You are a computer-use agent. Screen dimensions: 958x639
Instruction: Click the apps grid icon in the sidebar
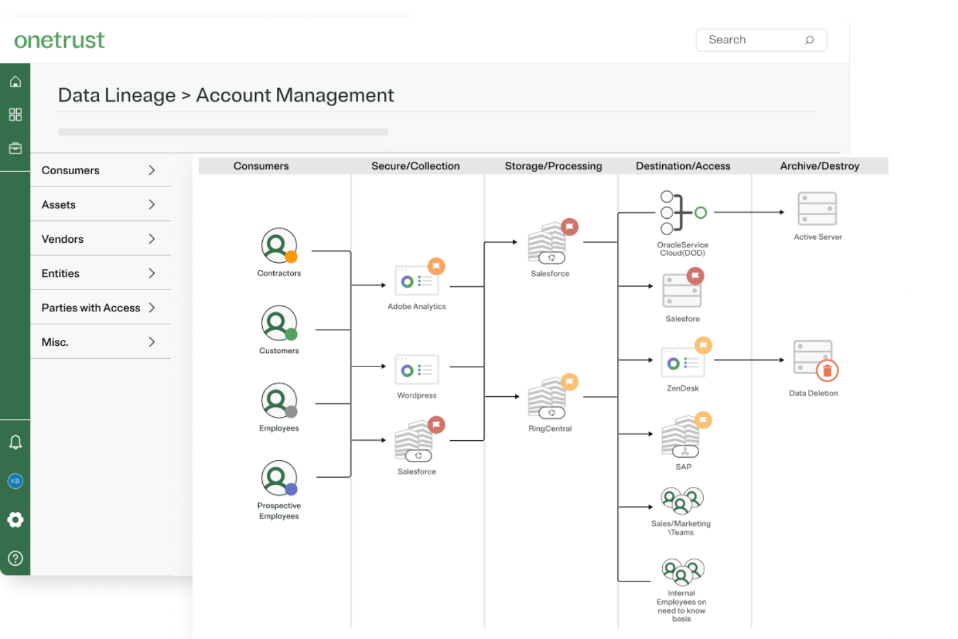pos(15,115)
